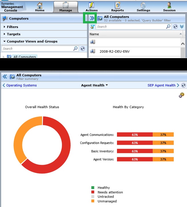Click Agent Version 63% red bar

tap(135, 159)
